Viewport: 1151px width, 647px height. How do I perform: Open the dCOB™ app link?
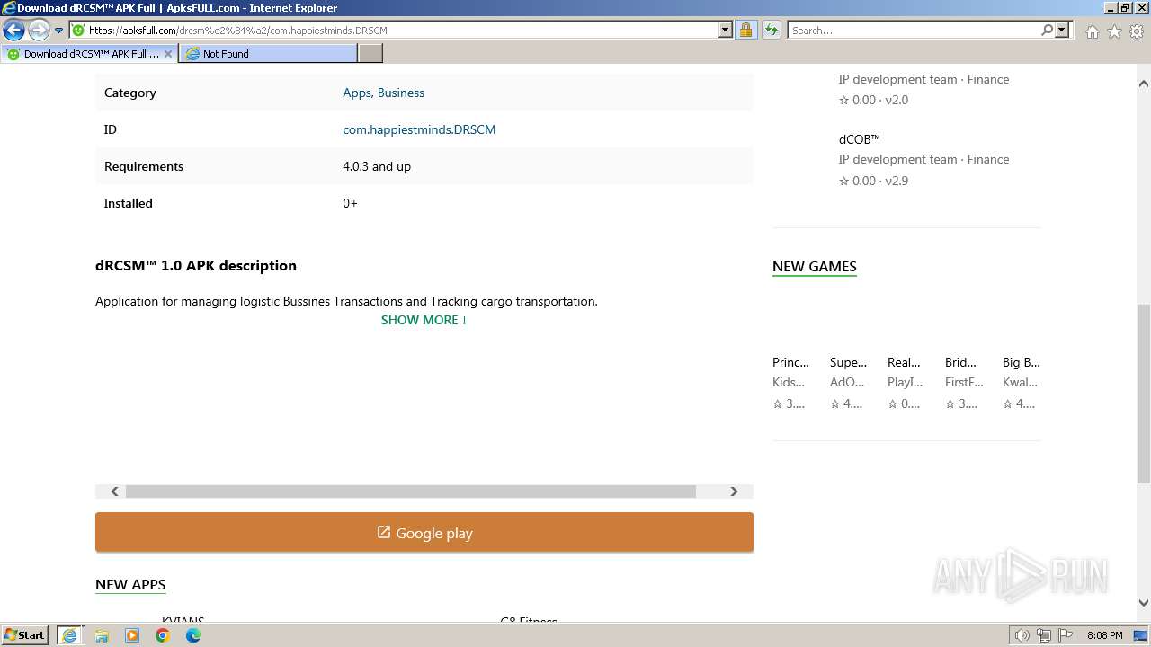pyautogui.click(x=860, y=139)
